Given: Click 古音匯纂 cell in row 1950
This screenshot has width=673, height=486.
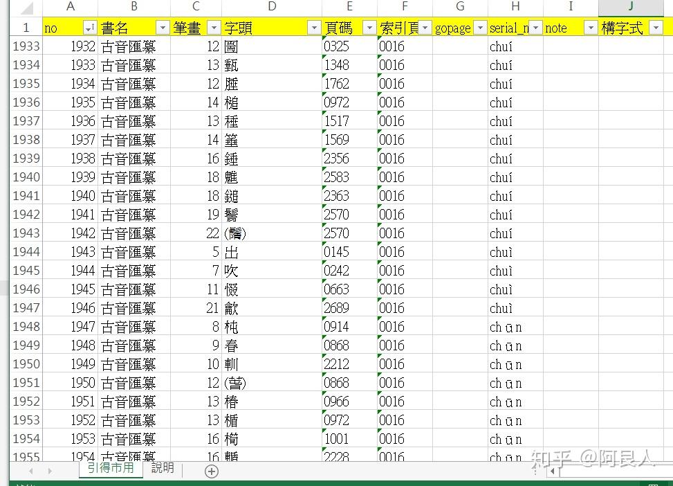Looking at the screenshot, I should click(x=134, y=363).
